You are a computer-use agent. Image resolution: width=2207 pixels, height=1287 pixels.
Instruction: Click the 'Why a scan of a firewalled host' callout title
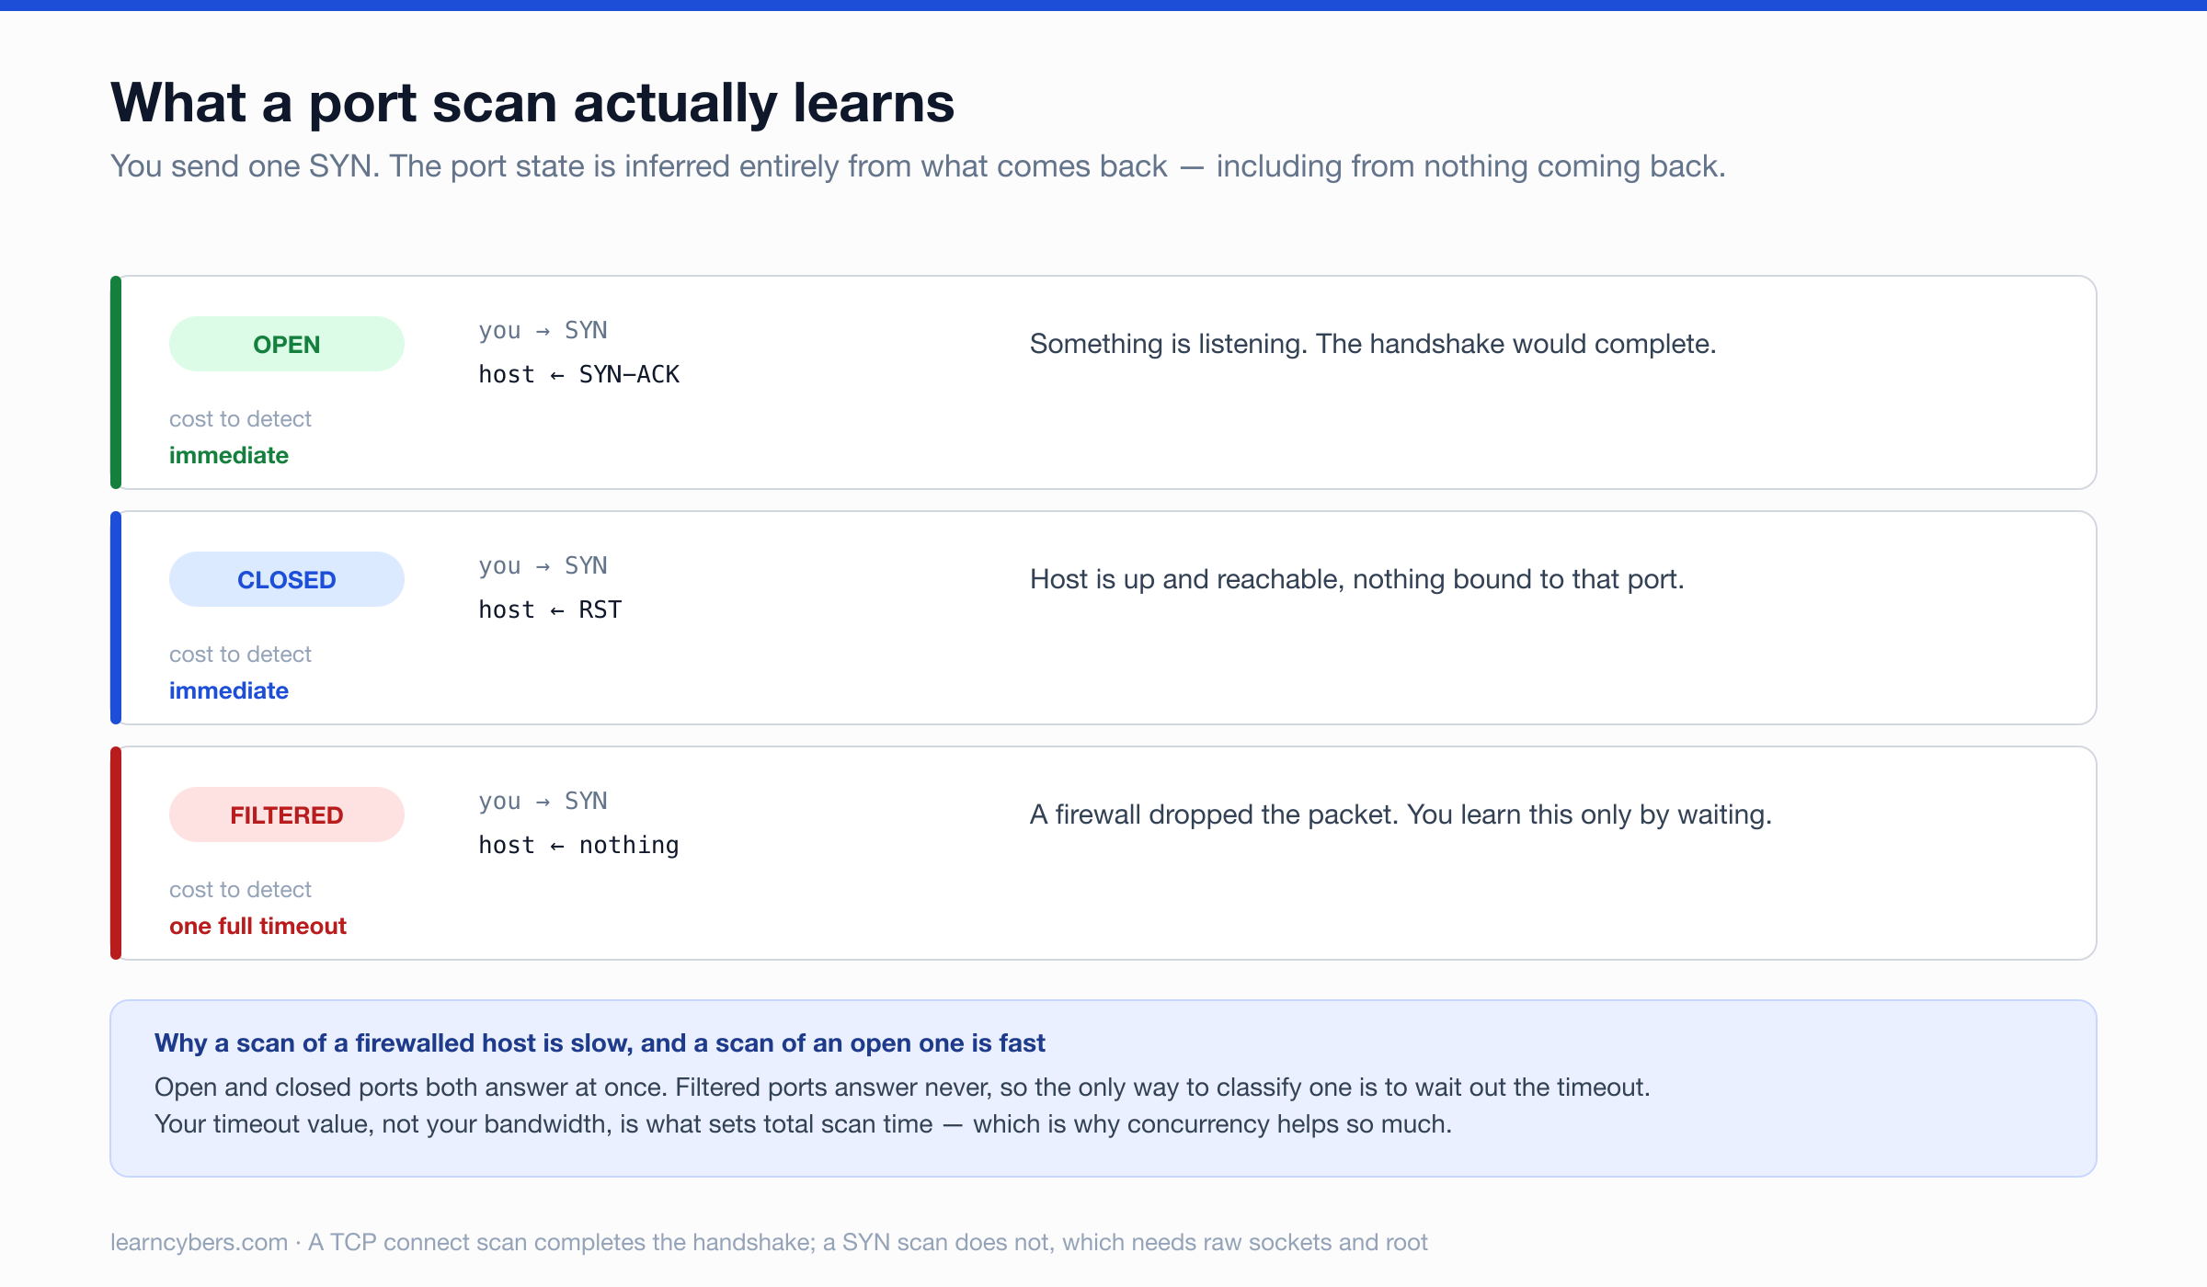[x=600, y=1043]
